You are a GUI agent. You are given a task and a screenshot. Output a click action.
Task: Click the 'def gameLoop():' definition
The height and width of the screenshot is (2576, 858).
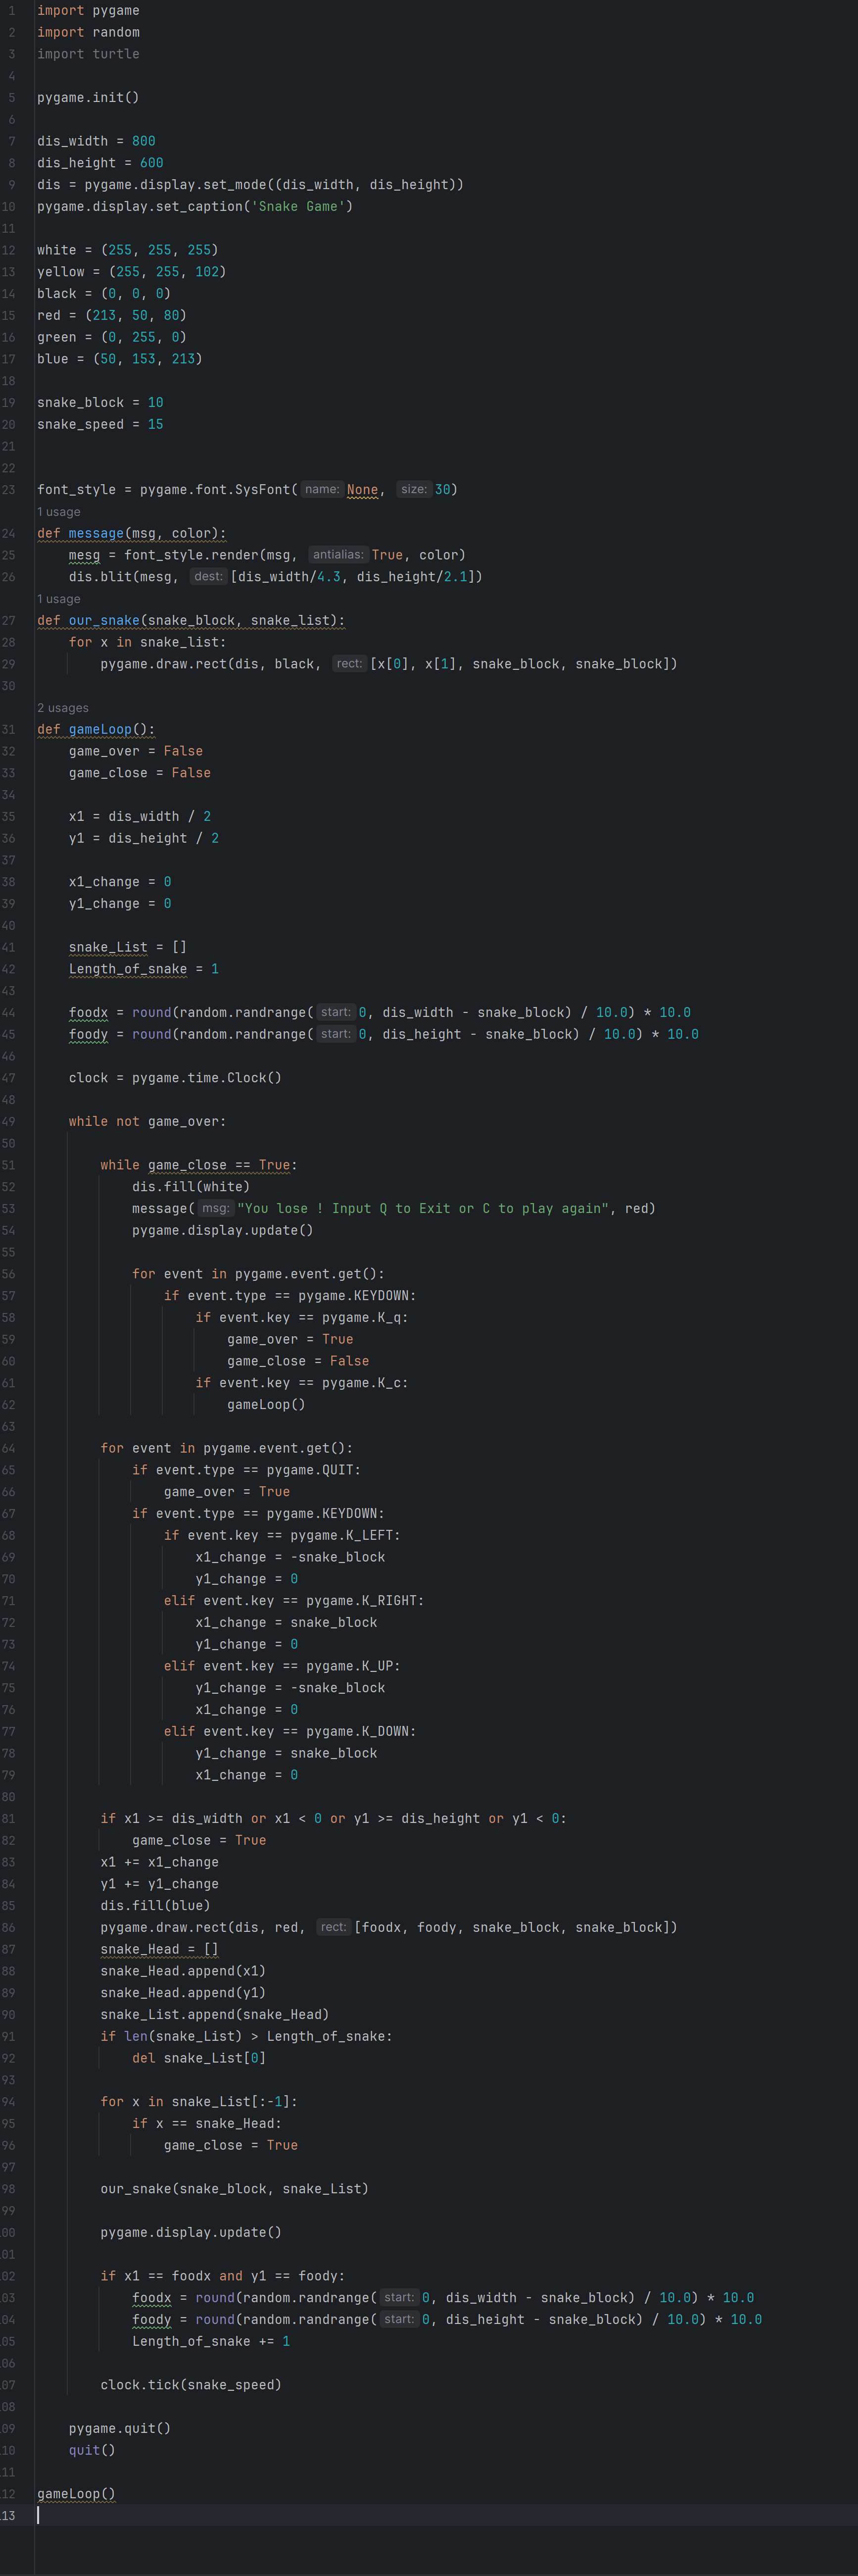coord(96,729)
